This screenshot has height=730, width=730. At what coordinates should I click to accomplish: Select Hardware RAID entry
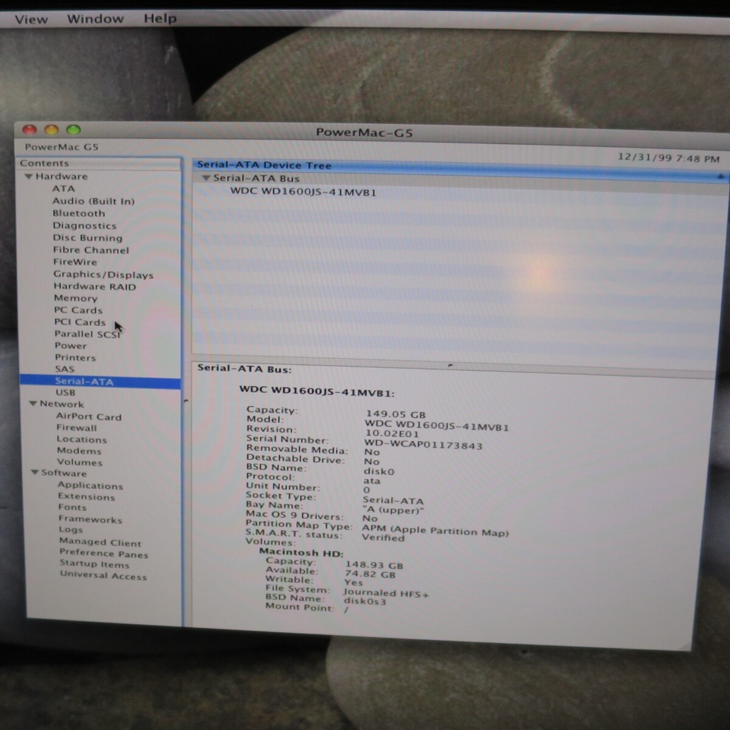94,287
